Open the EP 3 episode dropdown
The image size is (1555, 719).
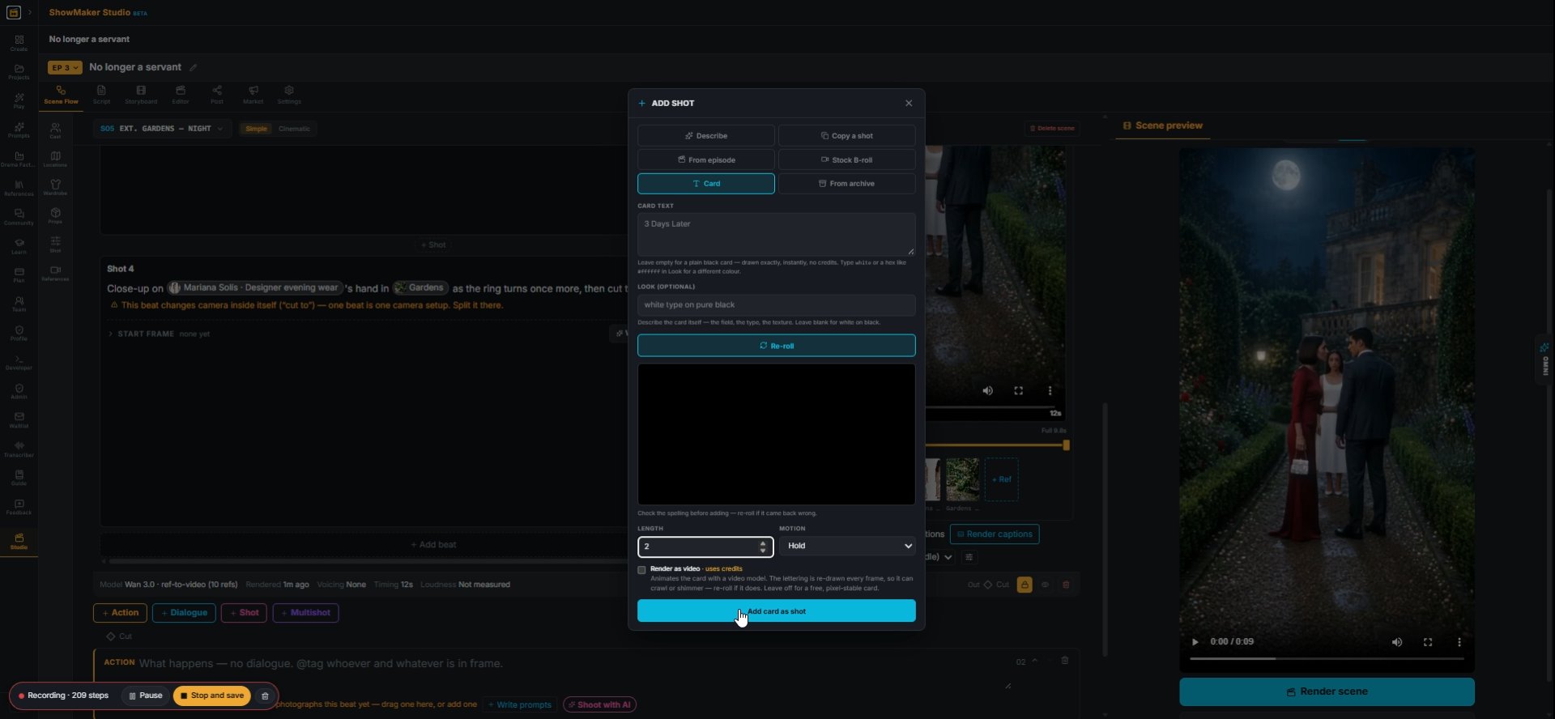(x=65, y=67)
